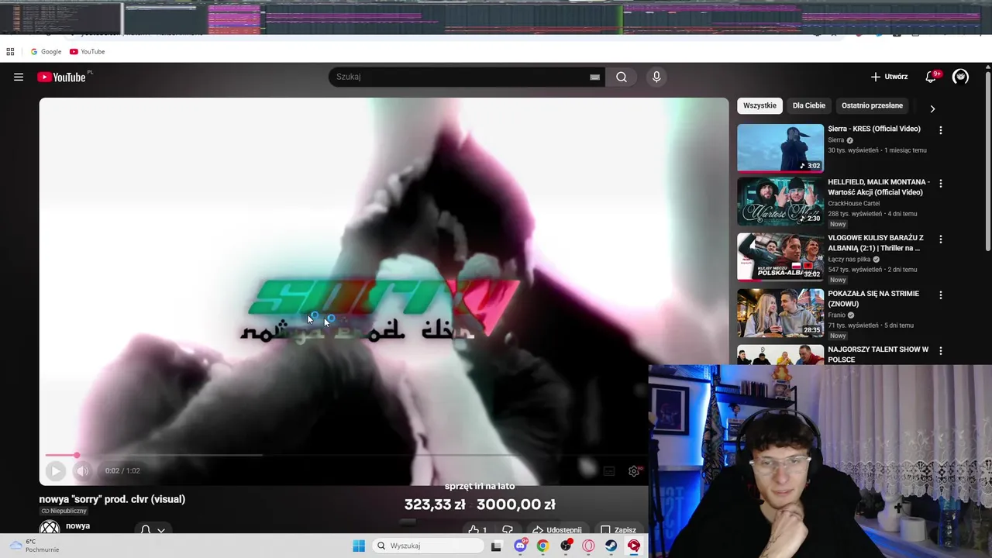Open Task View on the taskbar
This screenshot has height=558, width=992.
pyautogui.click(x=497, y=546)
